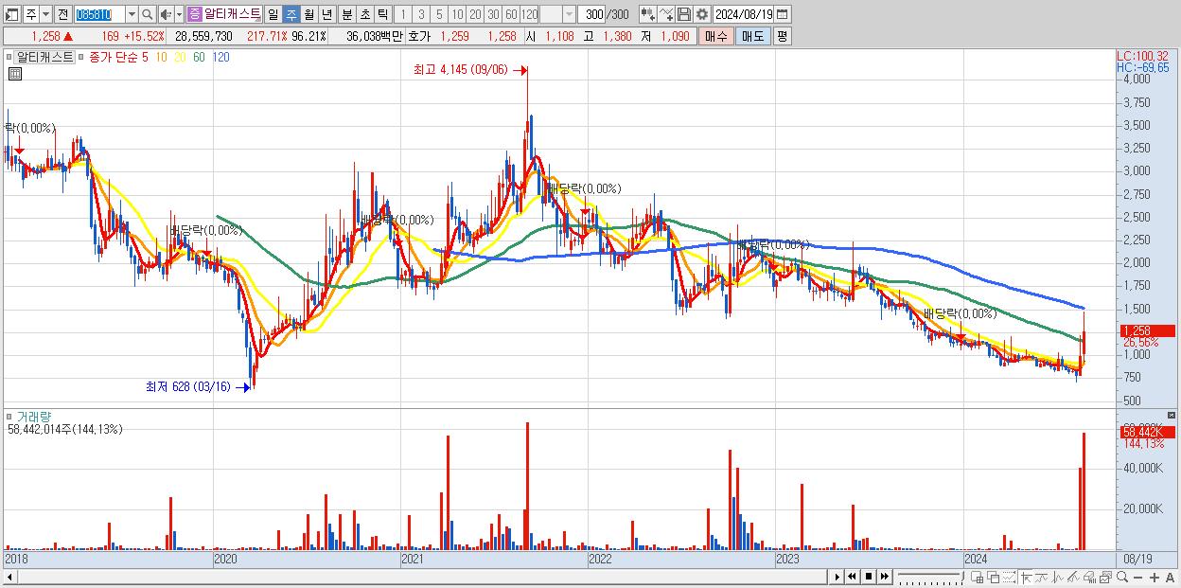
Task: Click the small icon beside 거래량 label
Action: tap(10, 416)
